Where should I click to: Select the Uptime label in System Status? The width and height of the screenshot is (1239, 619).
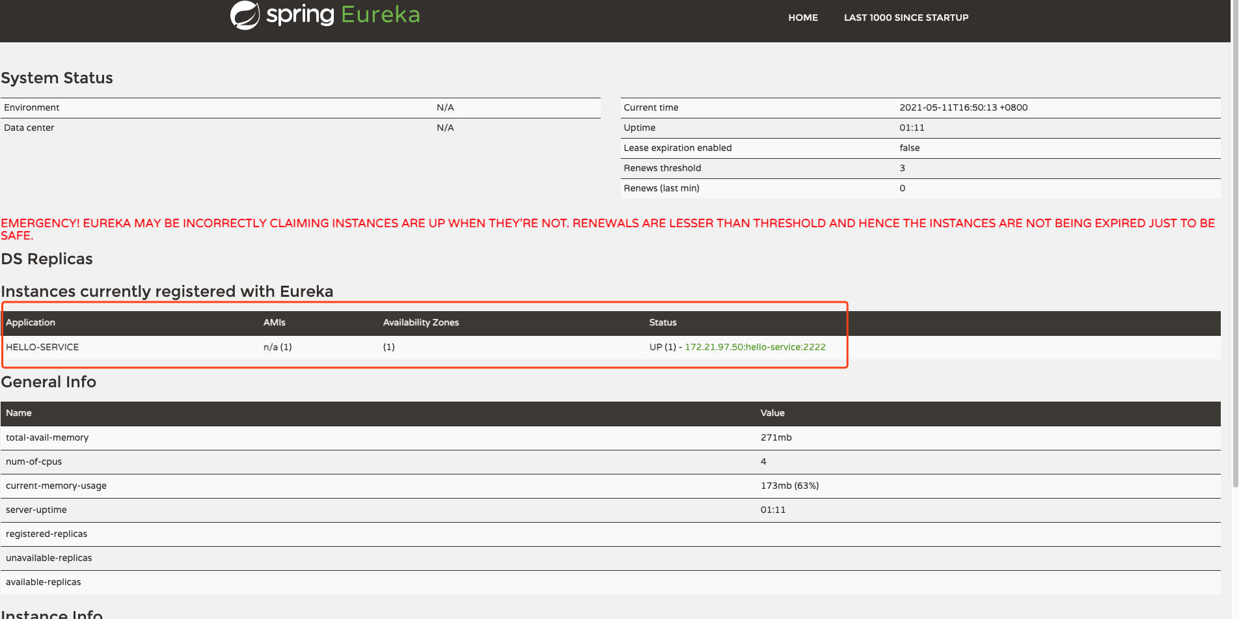point(639,128)
